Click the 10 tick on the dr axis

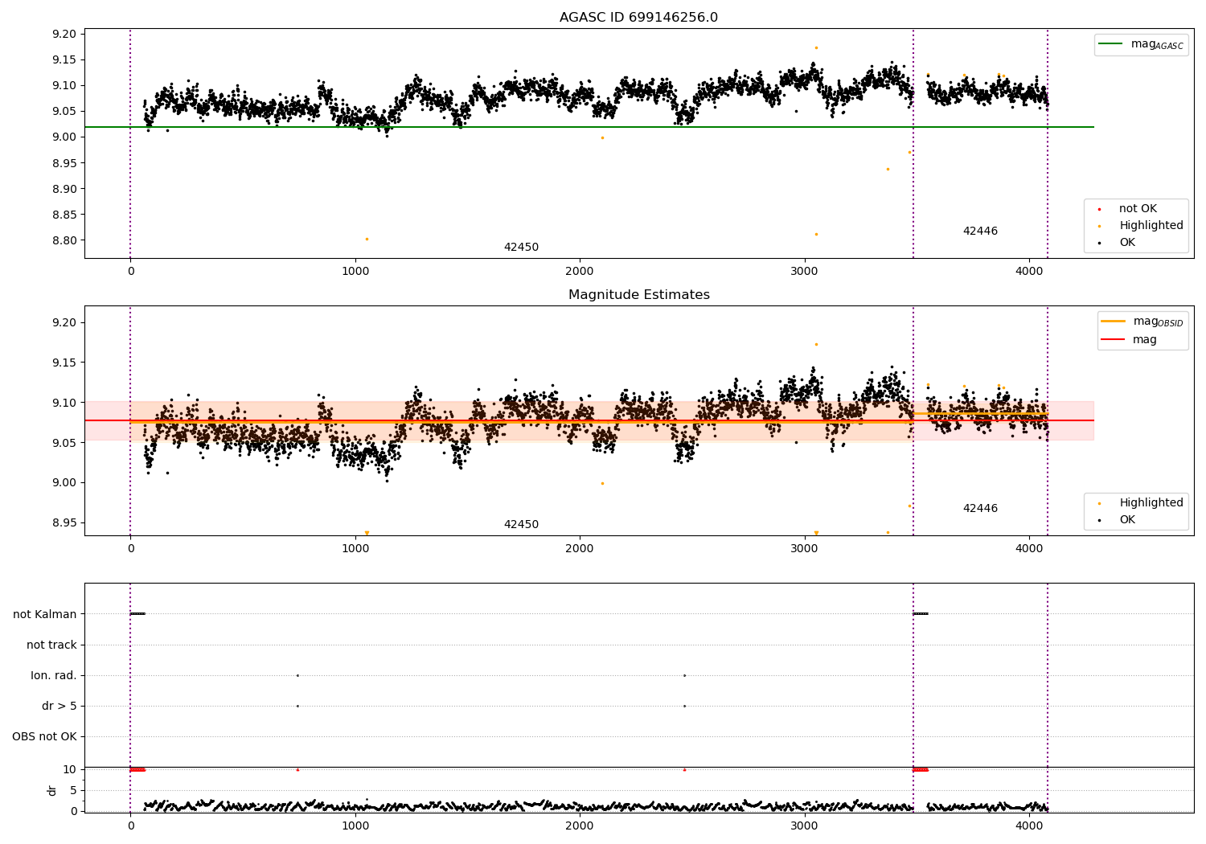(70, 769)
